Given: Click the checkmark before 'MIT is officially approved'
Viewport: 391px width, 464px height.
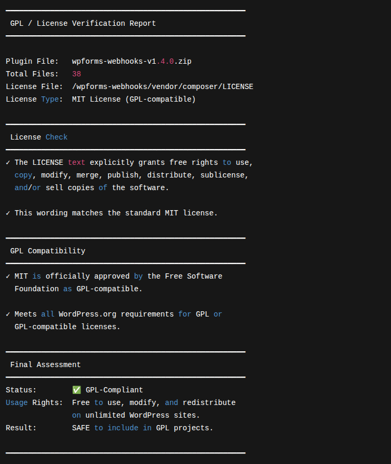Looking at the screenshot, I should click(8, 277).
